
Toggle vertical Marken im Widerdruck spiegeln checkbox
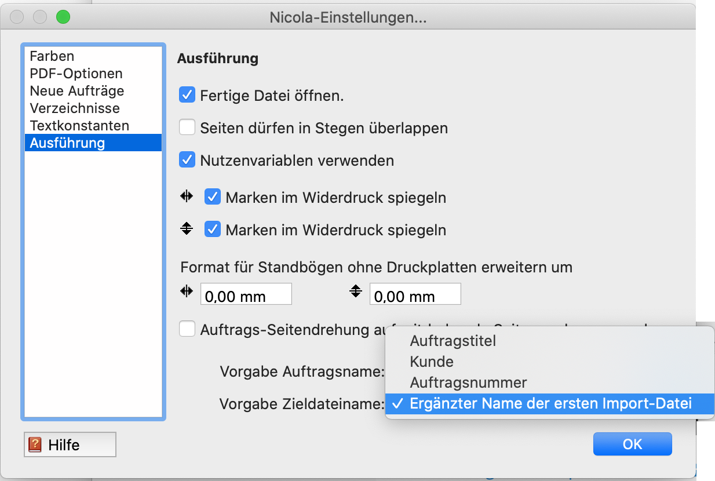coord(213,229)
